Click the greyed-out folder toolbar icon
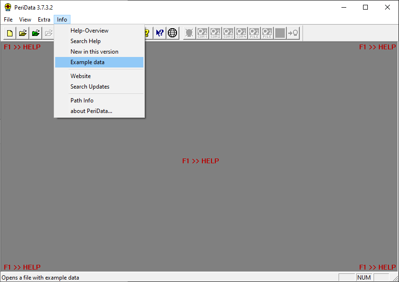 [x=48, y=33]
